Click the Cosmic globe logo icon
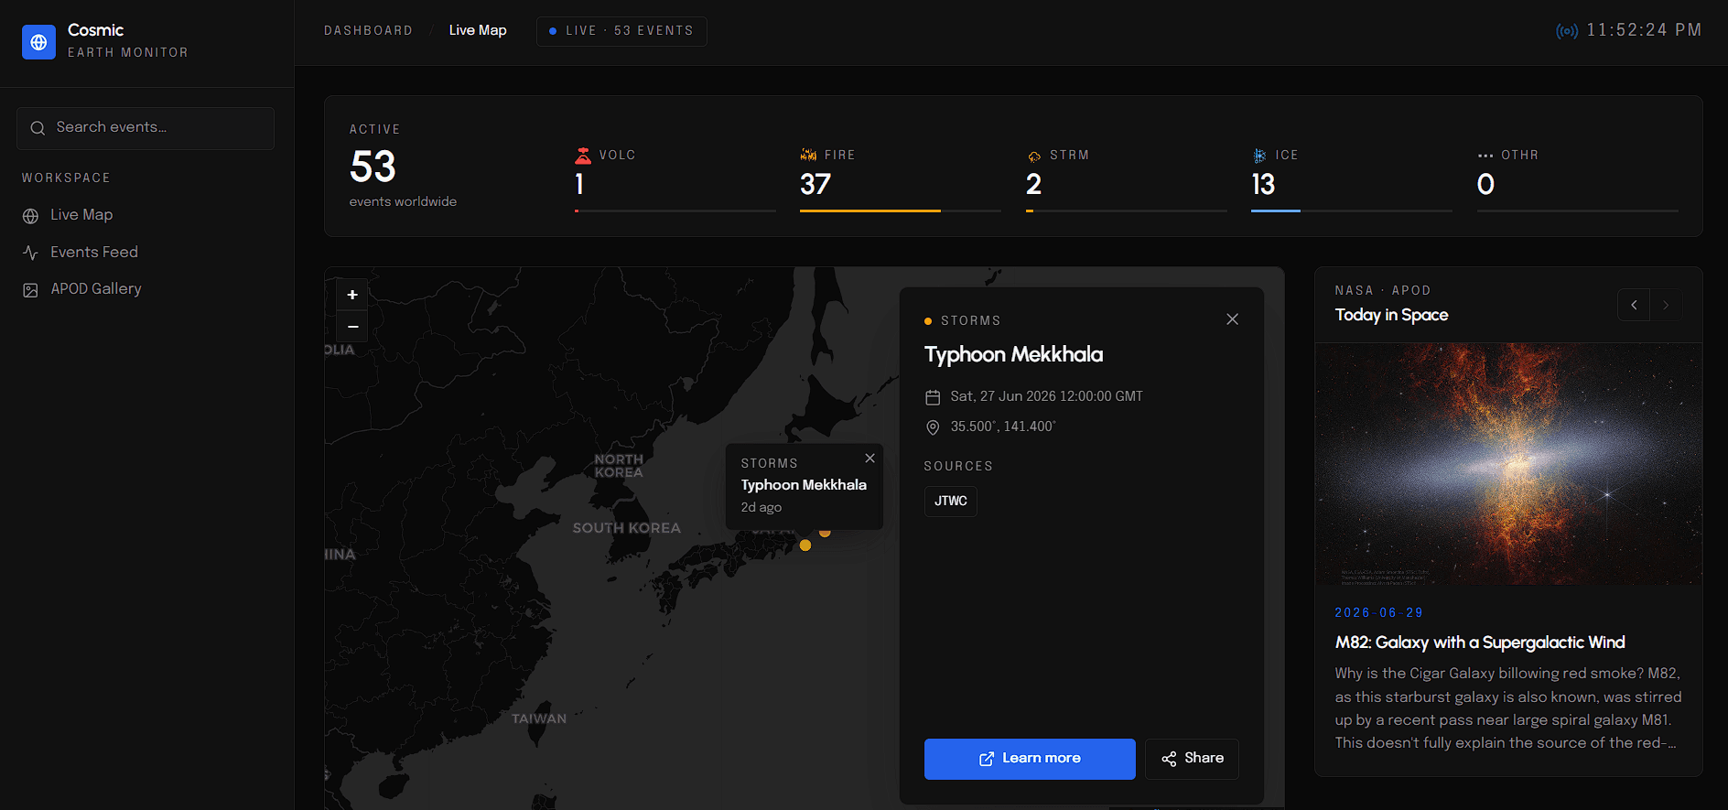 coord(38,42)
